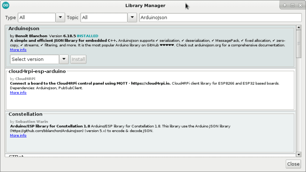Viewport: 306px width, 172px height.
Task: Open the Select version dropdown arrow
Action: (64, 59)
